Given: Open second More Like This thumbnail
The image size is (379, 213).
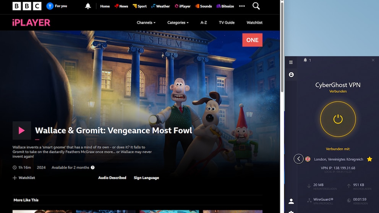Looking at the screenshot, I should (x=105, y=211).
